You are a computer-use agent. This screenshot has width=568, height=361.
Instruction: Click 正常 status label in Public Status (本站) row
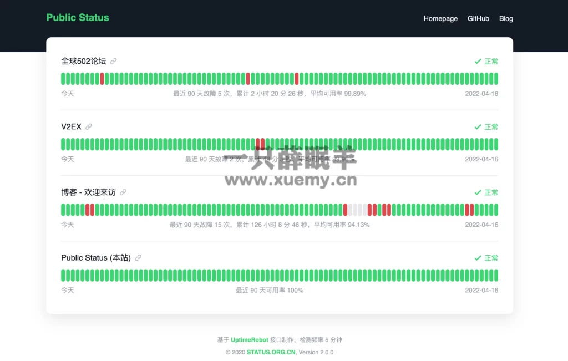pos(491,258)
